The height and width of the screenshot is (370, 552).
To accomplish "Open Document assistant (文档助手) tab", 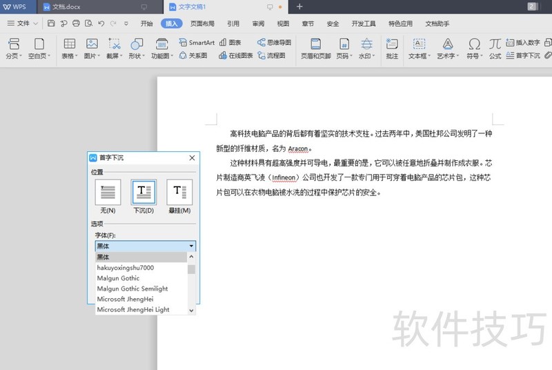I will coord(437,23).
